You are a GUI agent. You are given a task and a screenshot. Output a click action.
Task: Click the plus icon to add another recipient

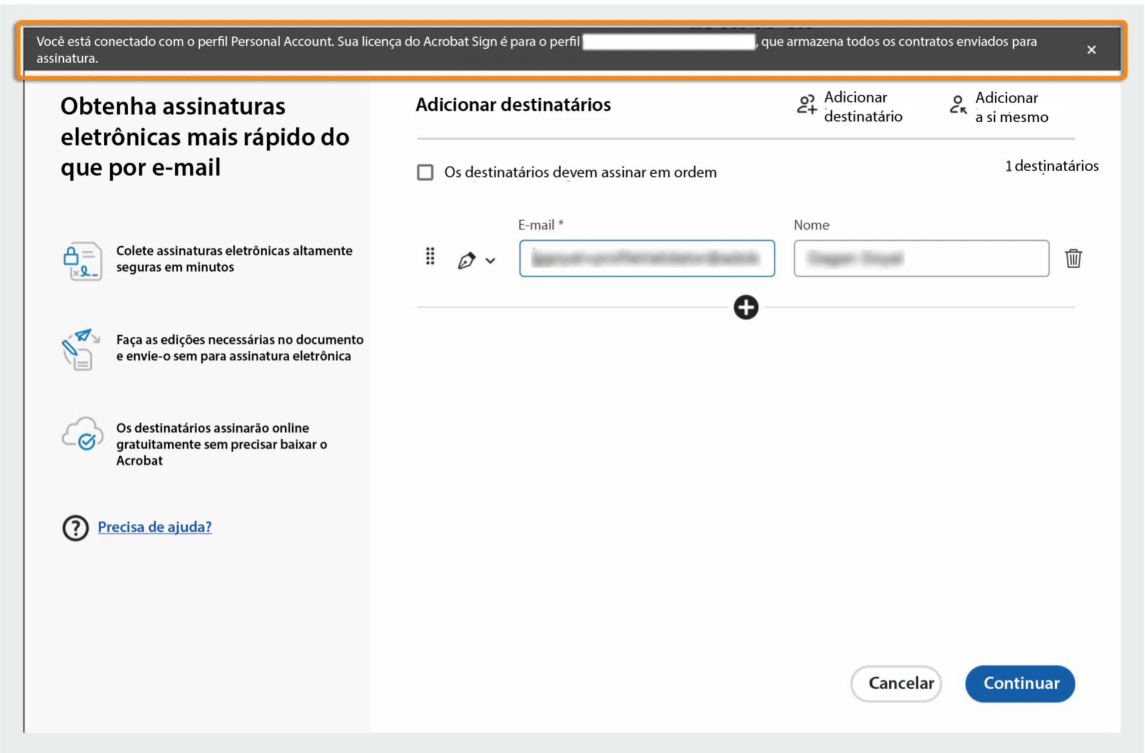[x=745, y=307]
